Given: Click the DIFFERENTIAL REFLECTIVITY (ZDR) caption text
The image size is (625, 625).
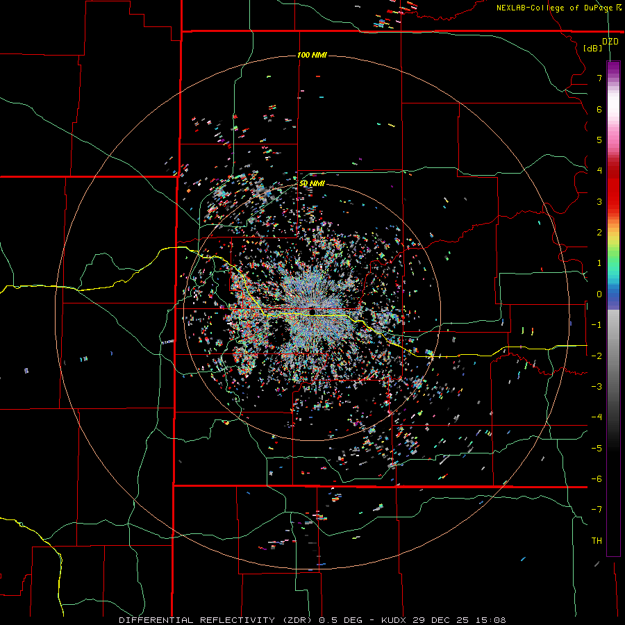Looking at the screenshot, I should pyautogui.click(x=217, y=620).
